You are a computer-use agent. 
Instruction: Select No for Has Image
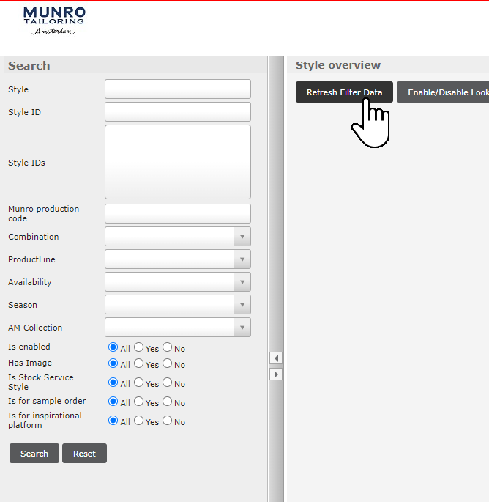click(168, 363)
